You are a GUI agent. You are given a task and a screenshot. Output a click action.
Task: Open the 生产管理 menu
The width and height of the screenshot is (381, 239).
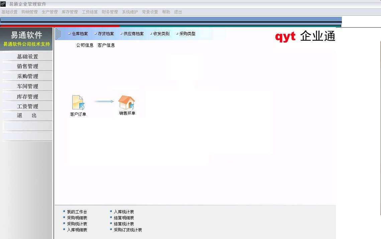tap(50, 12)
